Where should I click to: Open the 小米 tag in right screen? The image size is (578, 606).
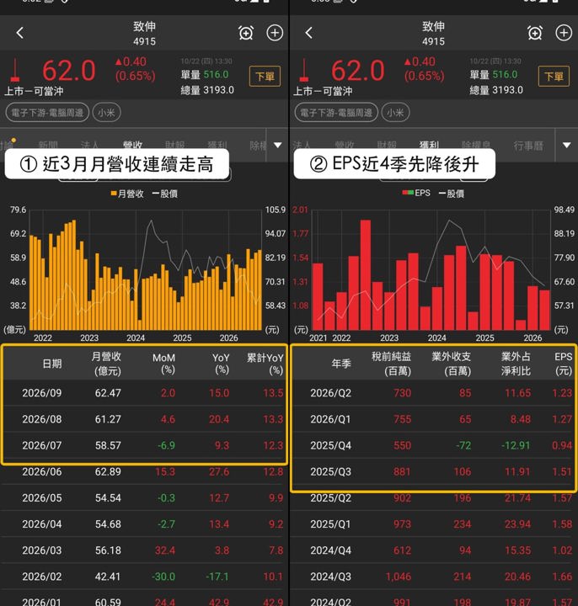[395, 113]
